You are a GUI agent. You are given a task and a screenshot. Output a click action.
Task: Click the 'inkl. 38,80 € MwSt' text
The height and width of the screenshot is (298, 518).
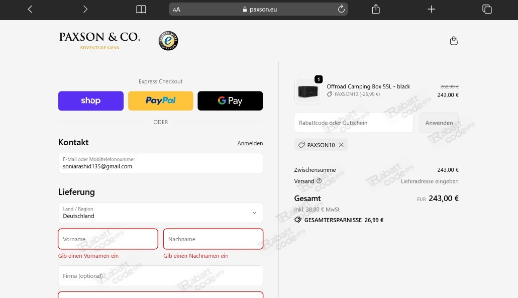click(x=317, y=210)
